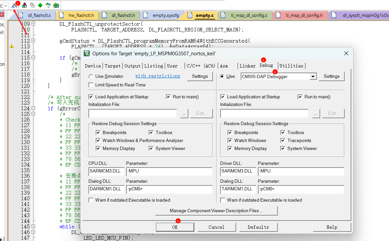Open the empty.syscfg editor tab

pyautogui.click(x=162, y=15)
